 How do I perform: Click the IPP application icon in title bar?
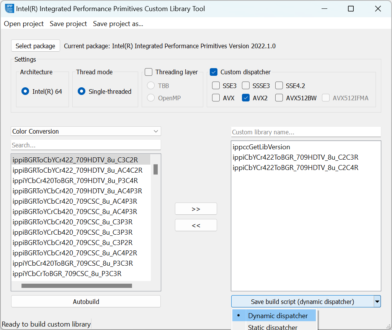(x=10, y=8)
